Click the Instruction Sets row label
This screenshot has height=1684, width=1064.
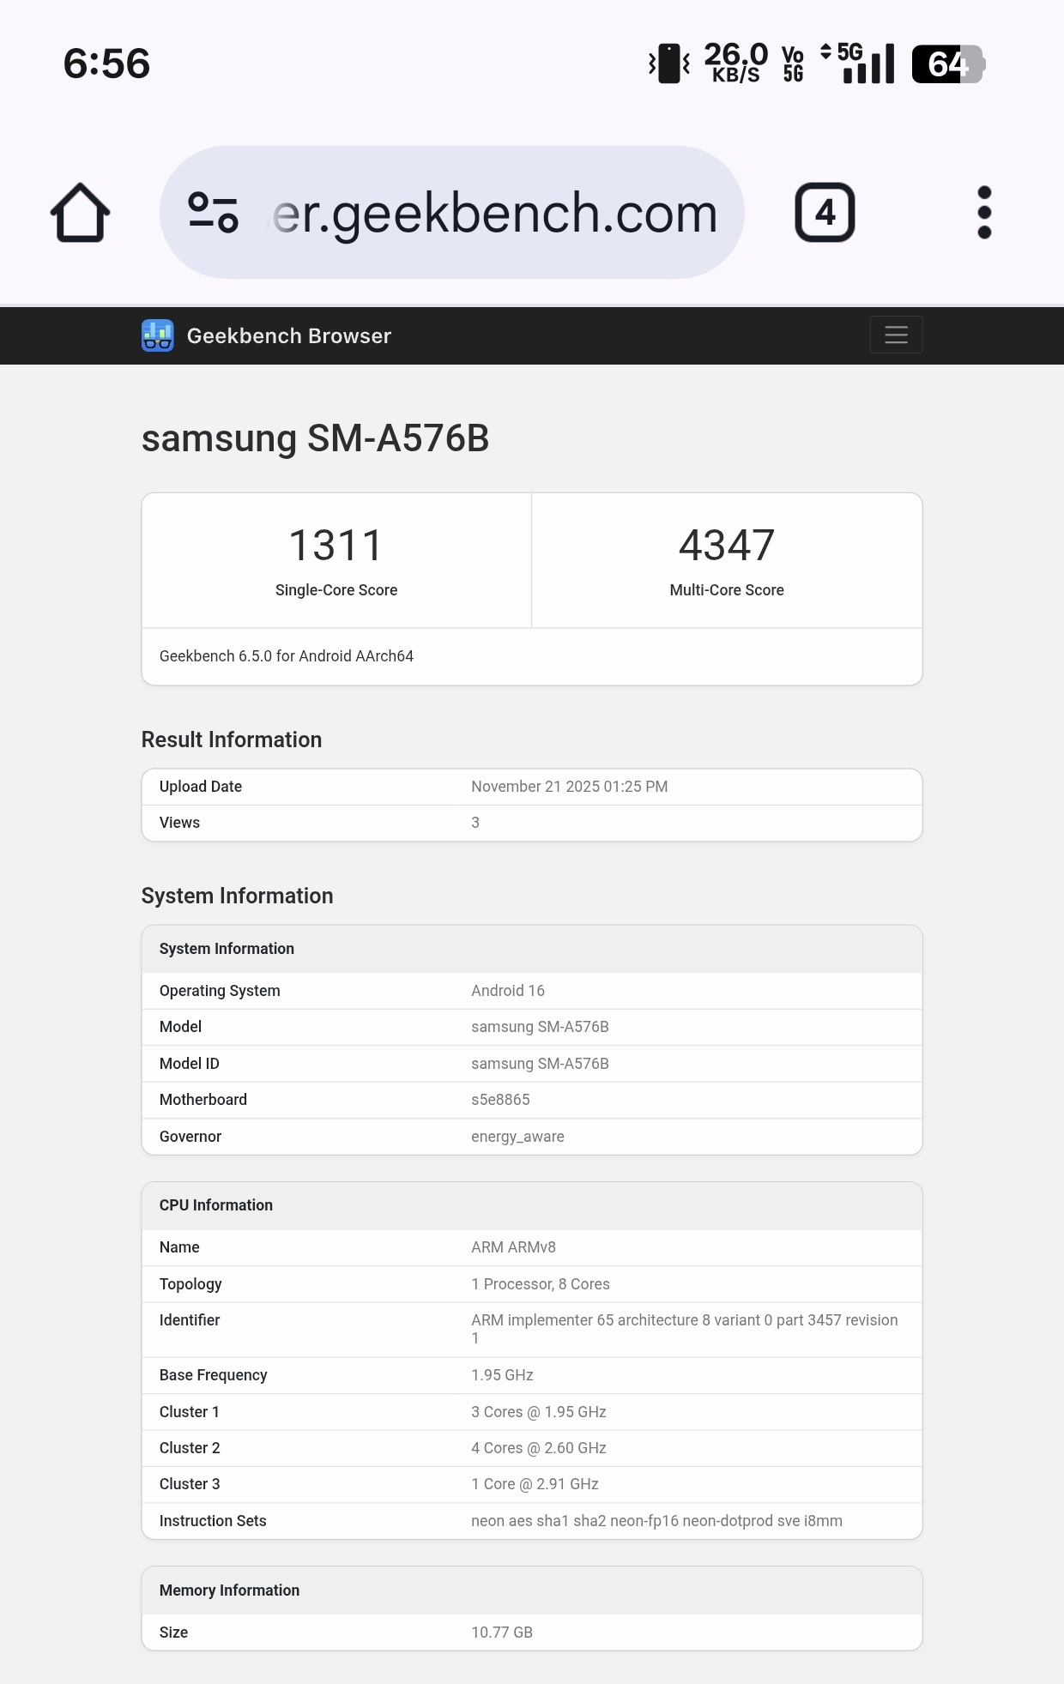click(213, 1521)
